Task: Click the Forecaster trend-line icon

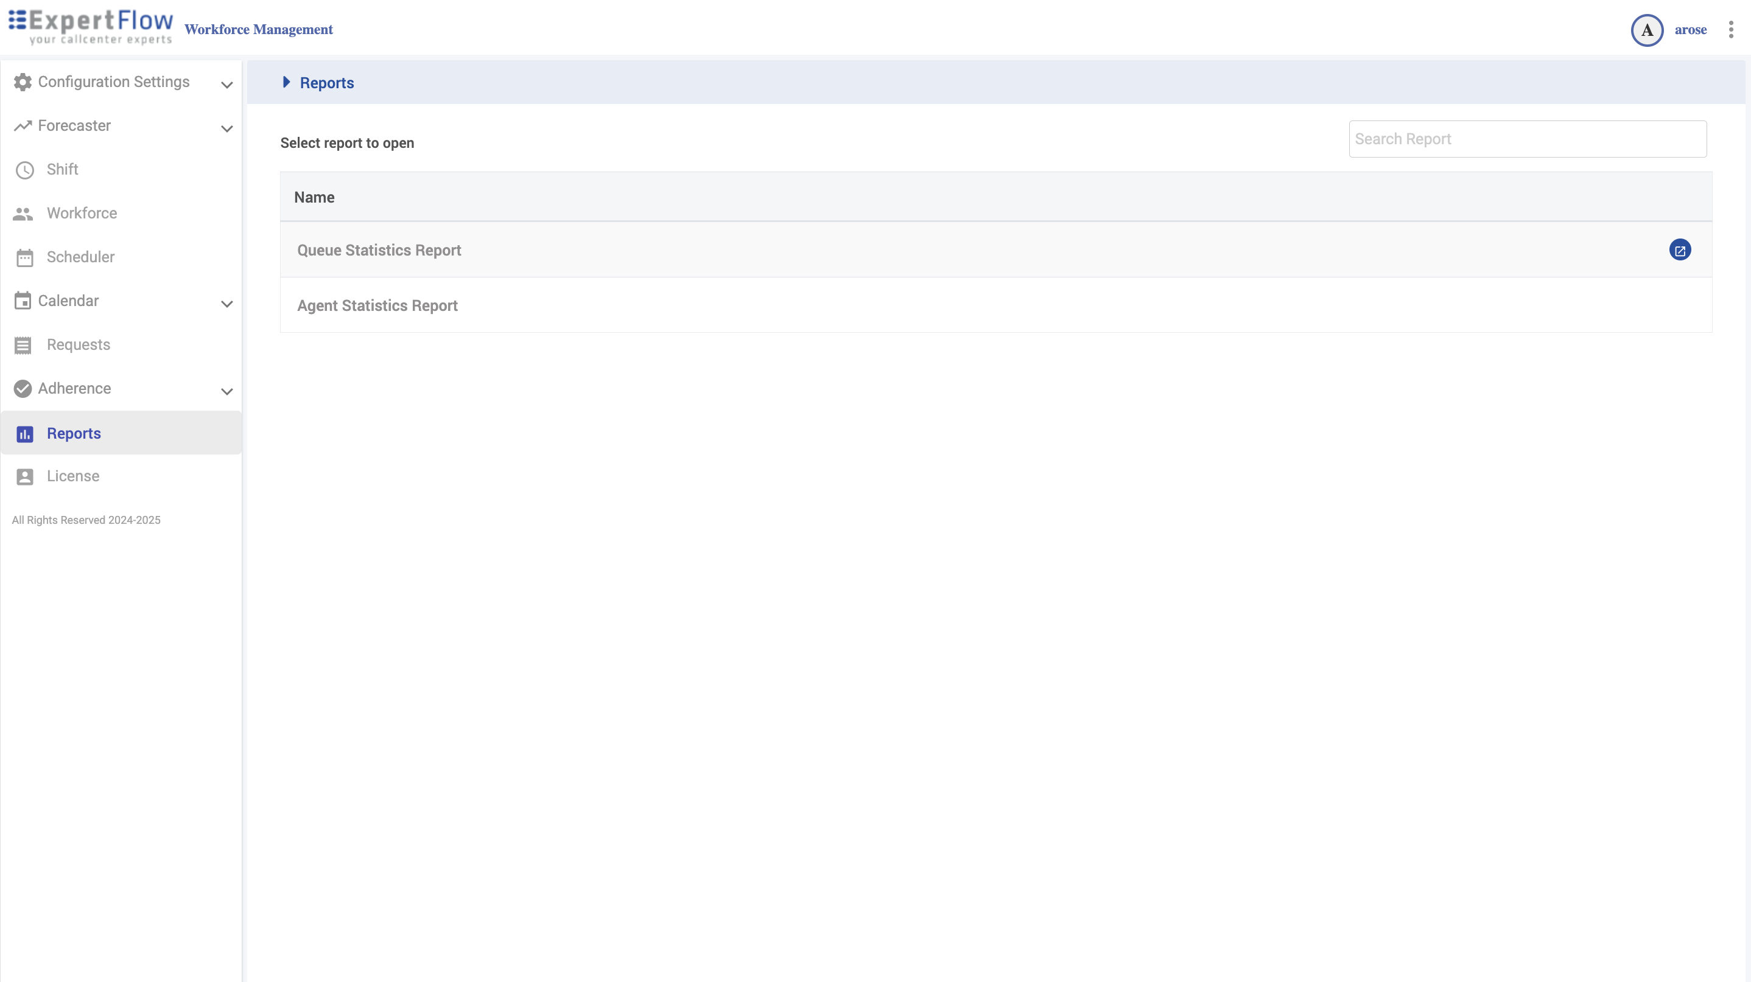Action: [23, 125]
